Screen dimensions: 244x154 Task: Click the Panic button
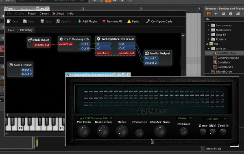coord(133,21)
